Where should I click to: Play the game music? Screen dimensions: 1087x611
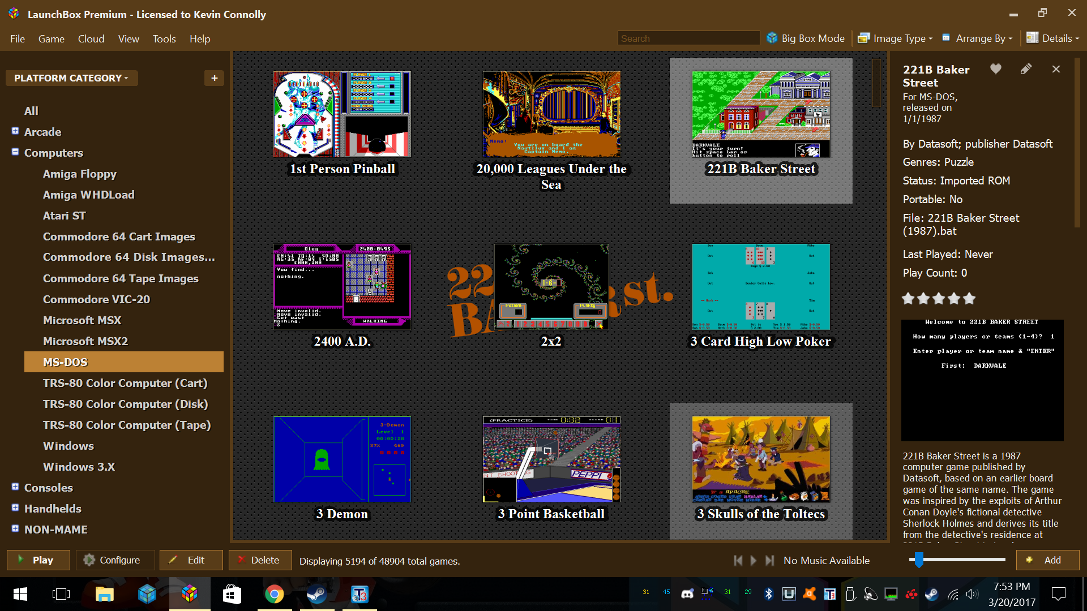(x=754, y=560)
